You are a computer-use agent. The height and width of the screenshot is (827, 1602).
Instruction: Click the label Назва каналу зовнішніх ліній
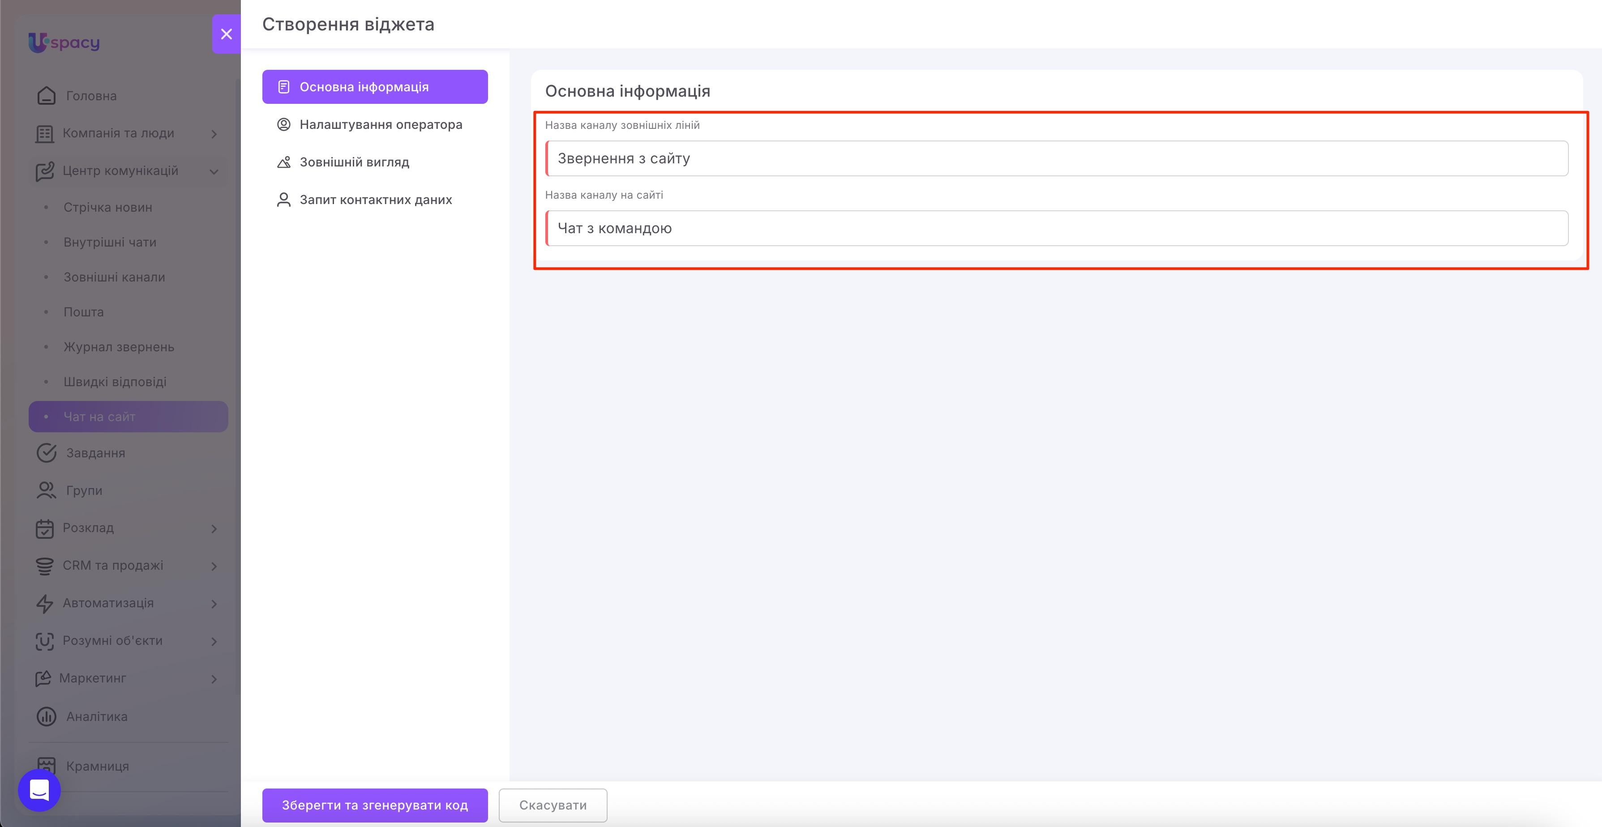pyautogui.click(x=622, y=125)
